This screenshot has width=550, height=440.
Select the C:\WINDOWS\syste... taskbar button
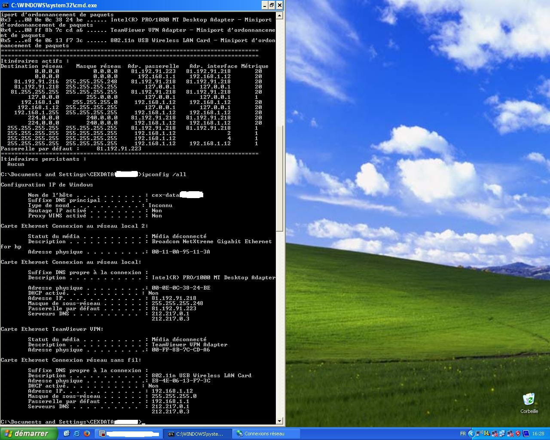[x=197, y=434]
